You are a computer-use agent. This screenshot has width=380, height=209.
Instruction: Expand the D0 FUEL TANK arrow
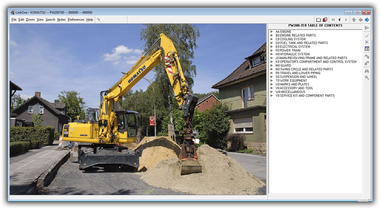(x=272, y=43)
